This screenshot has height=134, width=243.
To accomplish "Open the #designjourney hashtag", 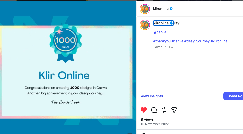I will [197, 41].
